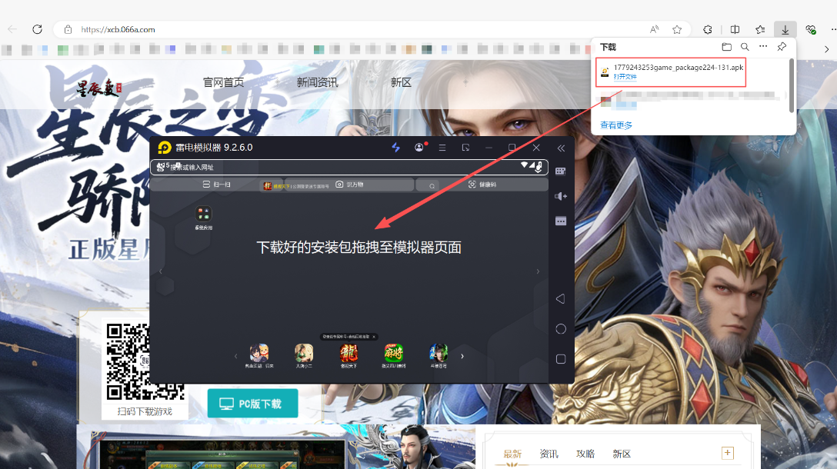Open read aloud icon in address bar

tap(654, 30)
